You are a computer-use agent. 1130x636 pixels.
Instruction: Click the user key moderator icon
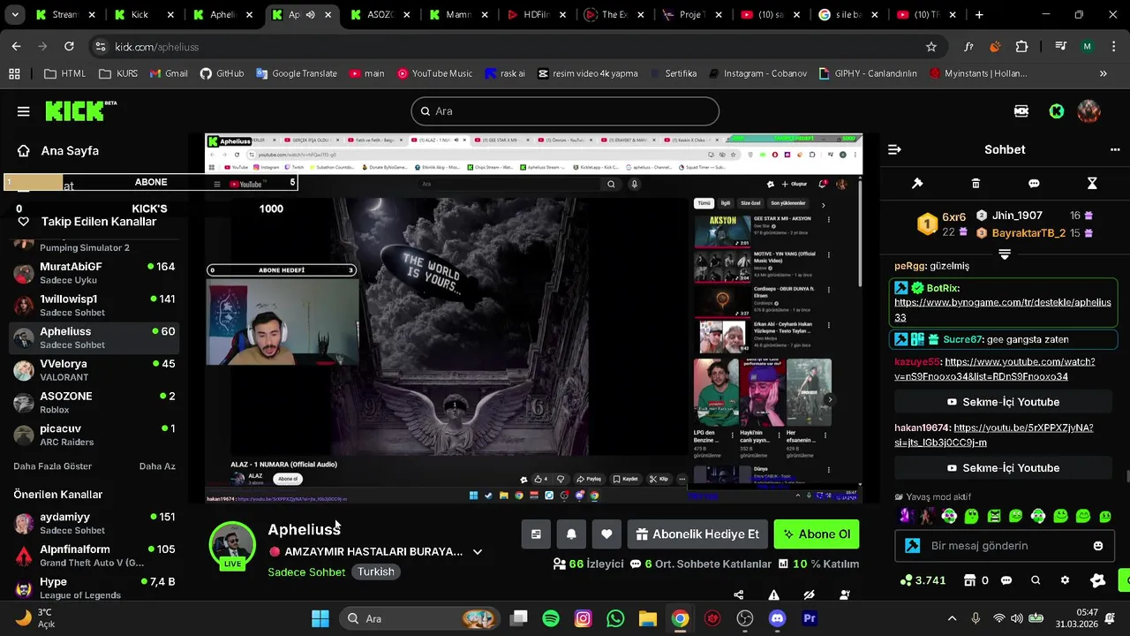[845, 594]
